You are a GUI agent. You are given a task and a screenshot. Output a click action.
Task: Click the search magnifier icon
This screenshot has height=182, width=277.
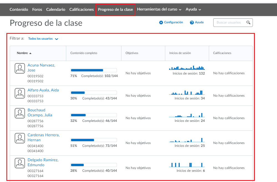248,22
